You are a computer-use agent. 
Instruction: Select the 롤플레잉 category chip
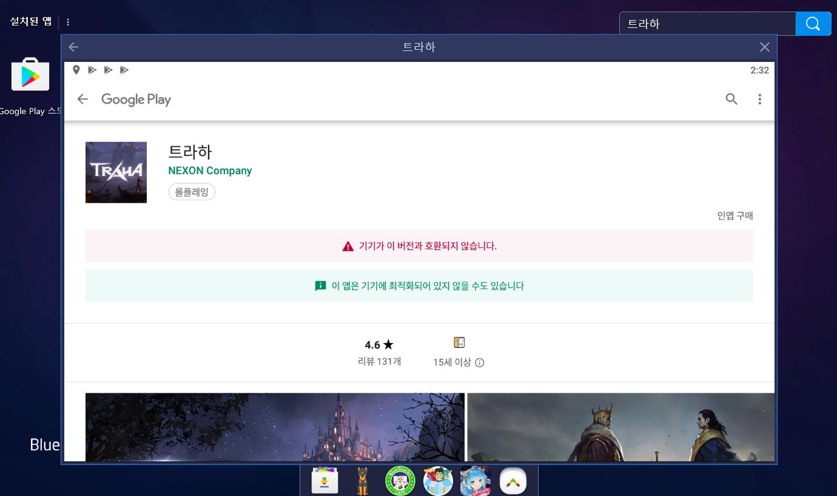(x=192, y=192)
